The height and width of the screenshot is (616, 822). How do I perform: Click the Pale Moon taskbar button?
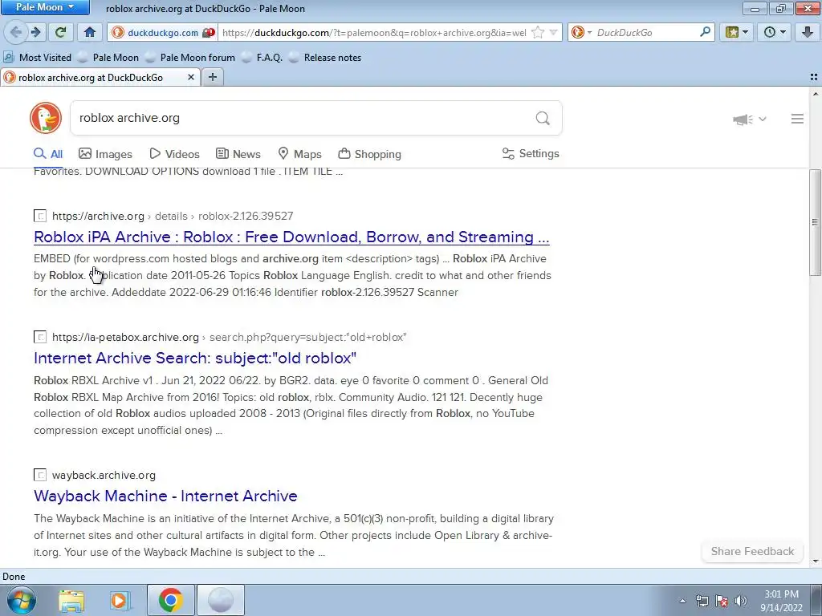(x=221, y=600)
